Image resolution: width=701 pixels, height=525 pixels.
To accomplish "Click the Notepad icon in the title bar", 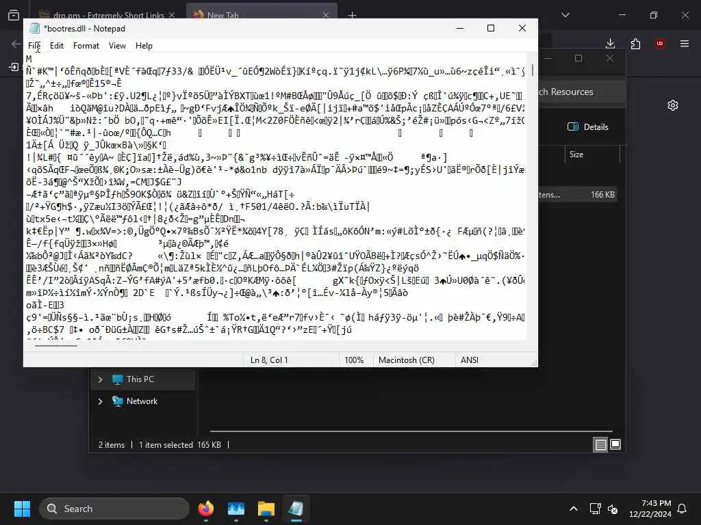I will [x=34, y=29].
